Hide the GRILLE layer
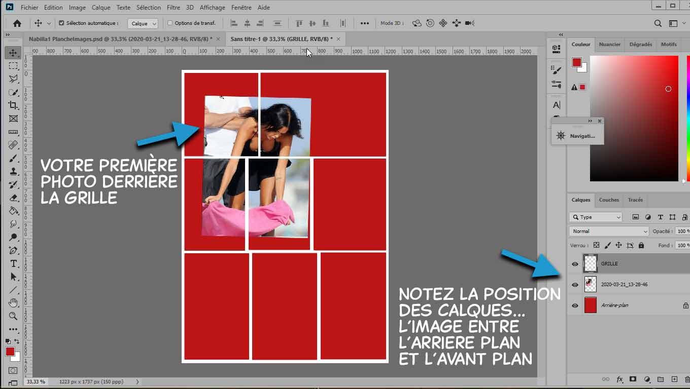This screenshot has width=690, height=389. pyautogui.click(x=575, y=264)
